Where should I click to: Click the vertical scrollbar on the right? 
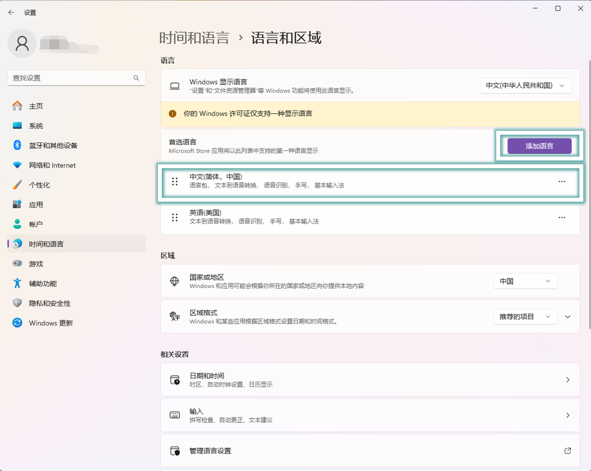[x=589, y=194]
